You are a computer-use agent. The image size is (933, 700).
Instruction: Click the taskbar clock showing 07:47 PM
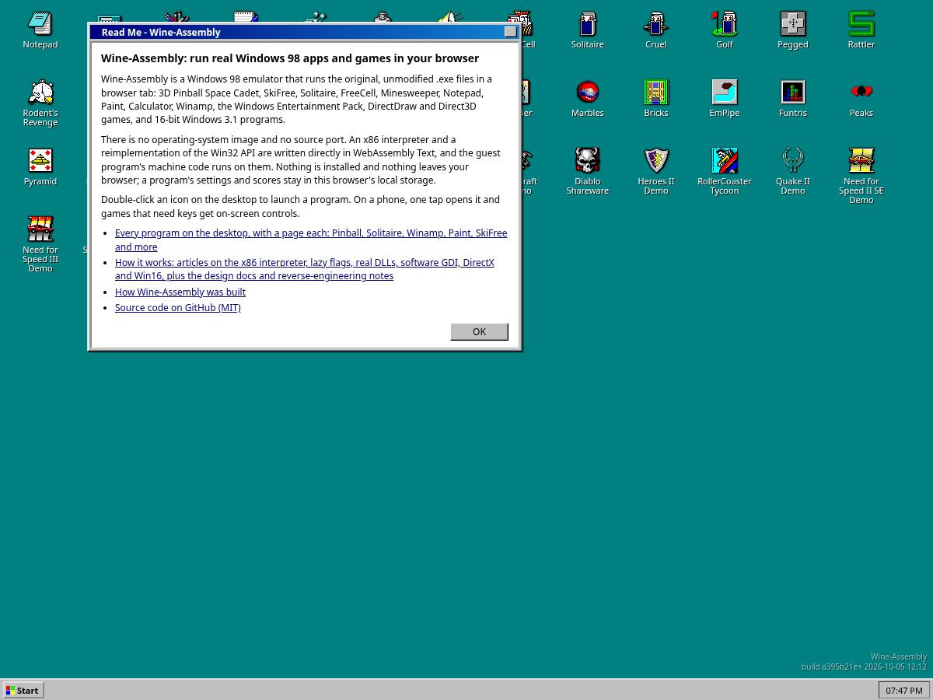903,690
